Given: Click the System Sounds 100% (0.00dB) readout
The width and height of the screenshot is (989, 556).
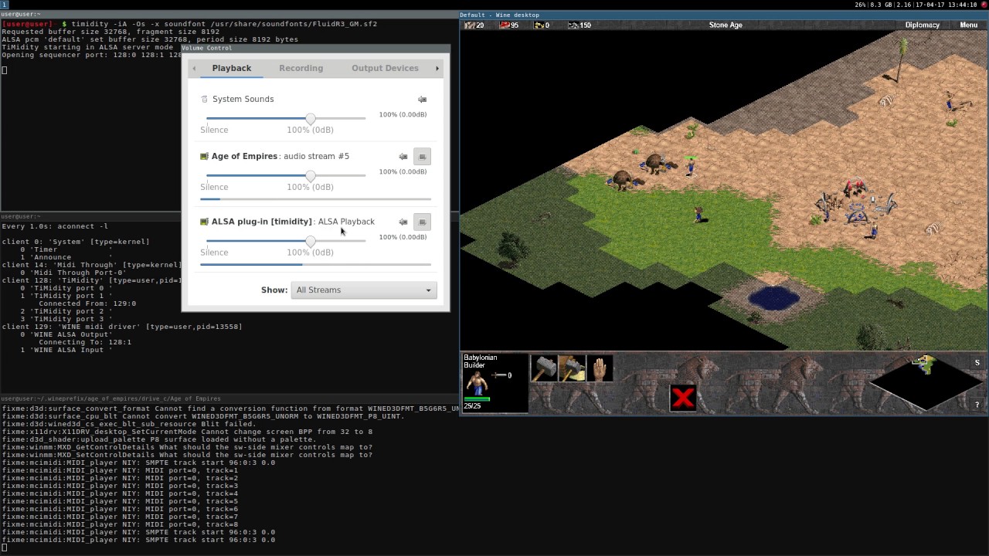Looking at the screenshot, I should point(403,114).
